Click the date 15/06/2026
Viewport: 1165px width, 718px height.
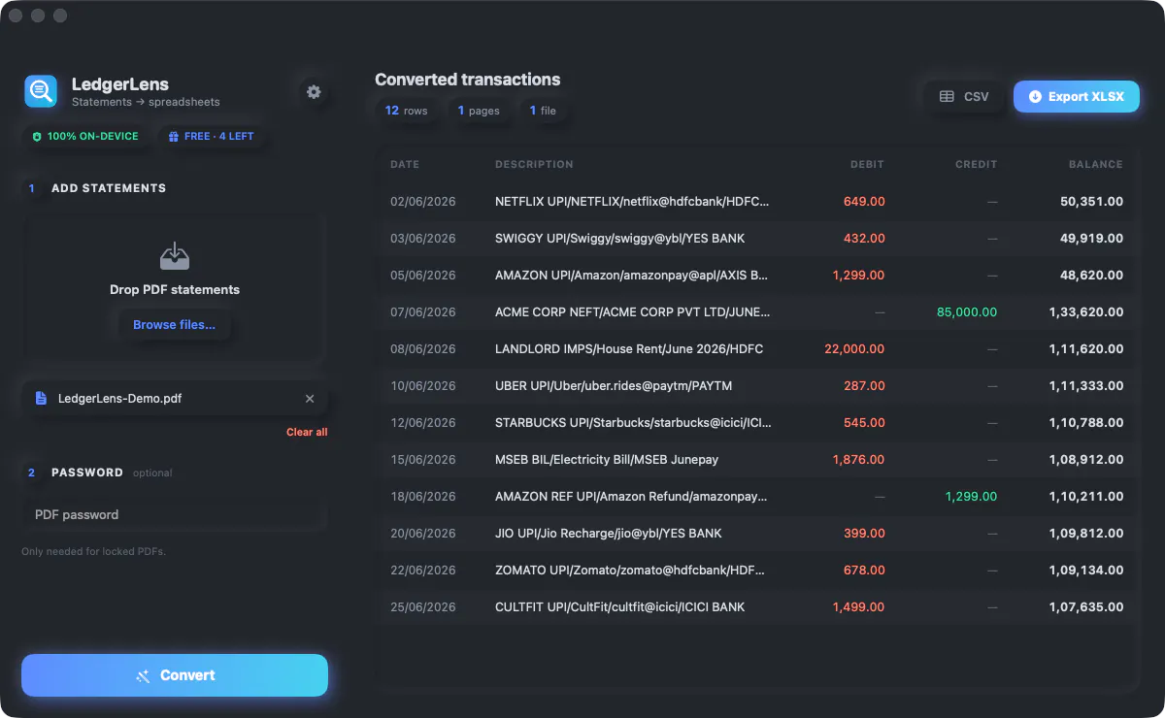[423, 460]
